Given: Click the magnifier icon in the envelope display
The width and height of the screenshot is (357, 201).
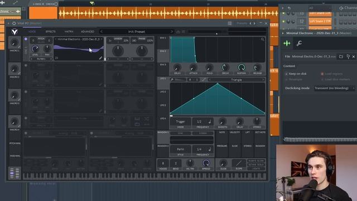Looking at the screenshot, I should [x=263, y=40].
